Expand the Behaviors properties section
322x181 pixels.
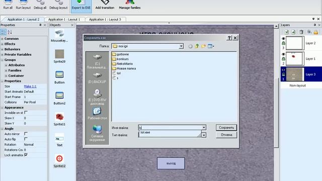click(x=2, y=49)
